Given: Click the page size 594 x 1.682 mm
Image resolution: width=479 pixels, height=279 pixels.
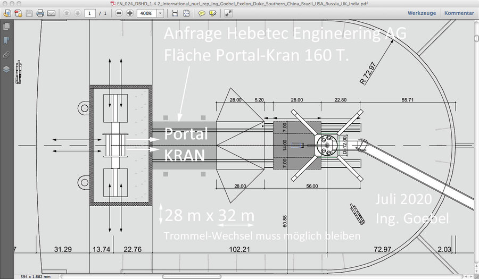Looking at the screenshot, I should point(36,277).
